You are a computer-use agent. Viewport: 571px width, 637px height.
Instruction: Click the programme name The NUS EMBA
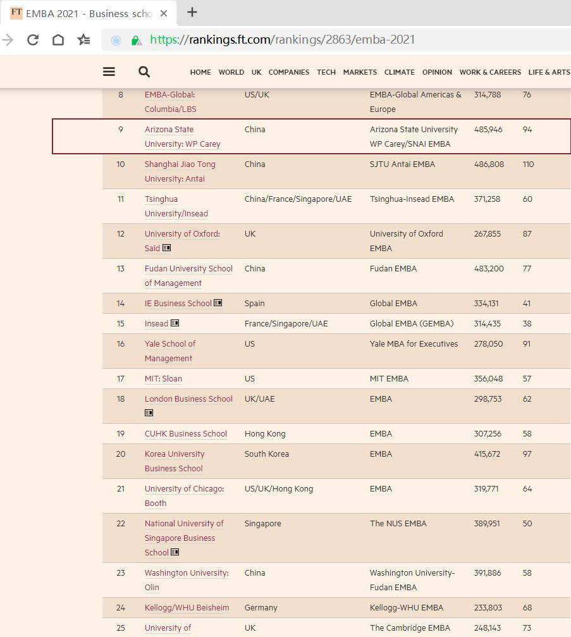click(398, 524)
